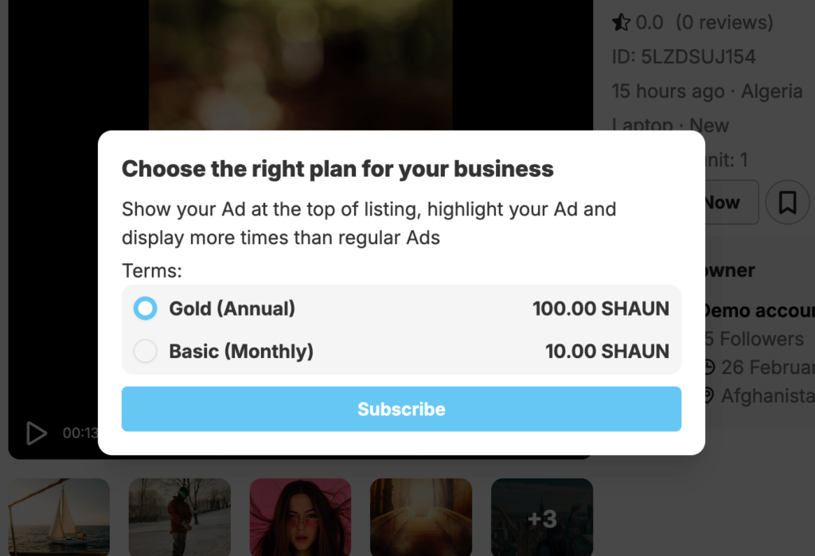The image size is (815, 556).
Task: Select the Gold (Annual) radio button
Action: click(x=146, y=309)
